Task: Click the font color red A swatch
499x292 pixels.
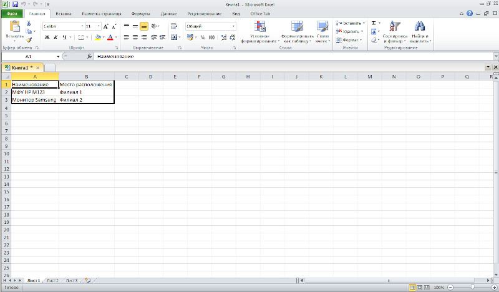Action: click(x=110, y=37)
